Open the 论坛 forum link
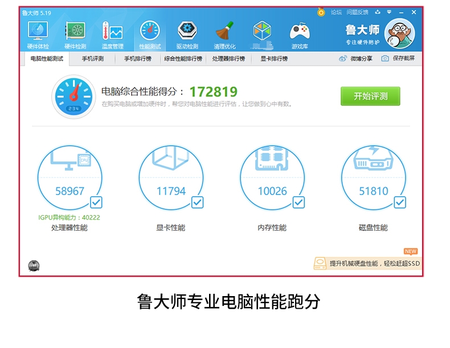This screenshot has width=450, height=348. (336, 12)
